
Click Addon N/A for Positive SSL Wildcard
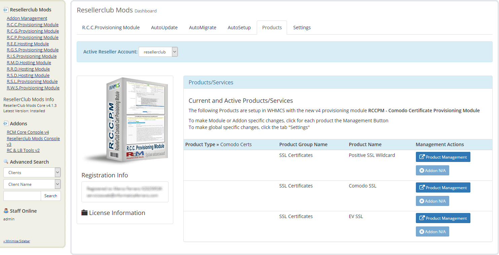432,170
